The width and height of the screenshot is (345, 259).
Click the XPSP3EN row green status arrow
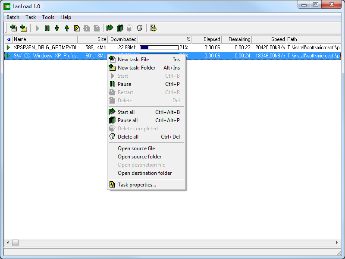[x=8, y=47]
